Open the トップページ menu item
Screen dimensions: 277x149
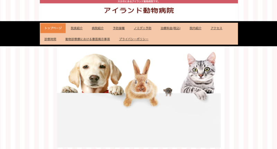(x=53, y=28)
